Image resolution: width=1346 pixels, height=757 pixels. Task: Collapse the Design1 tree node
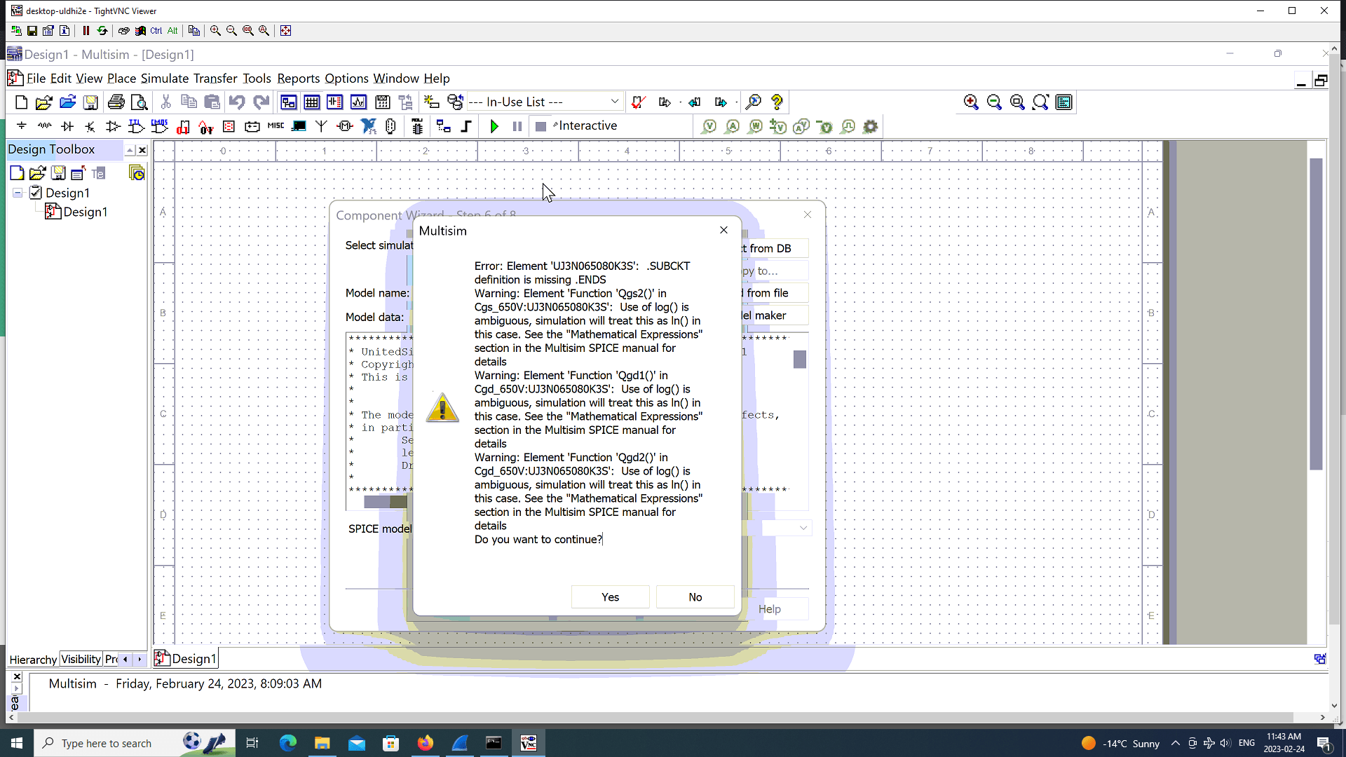coord(18,193)
